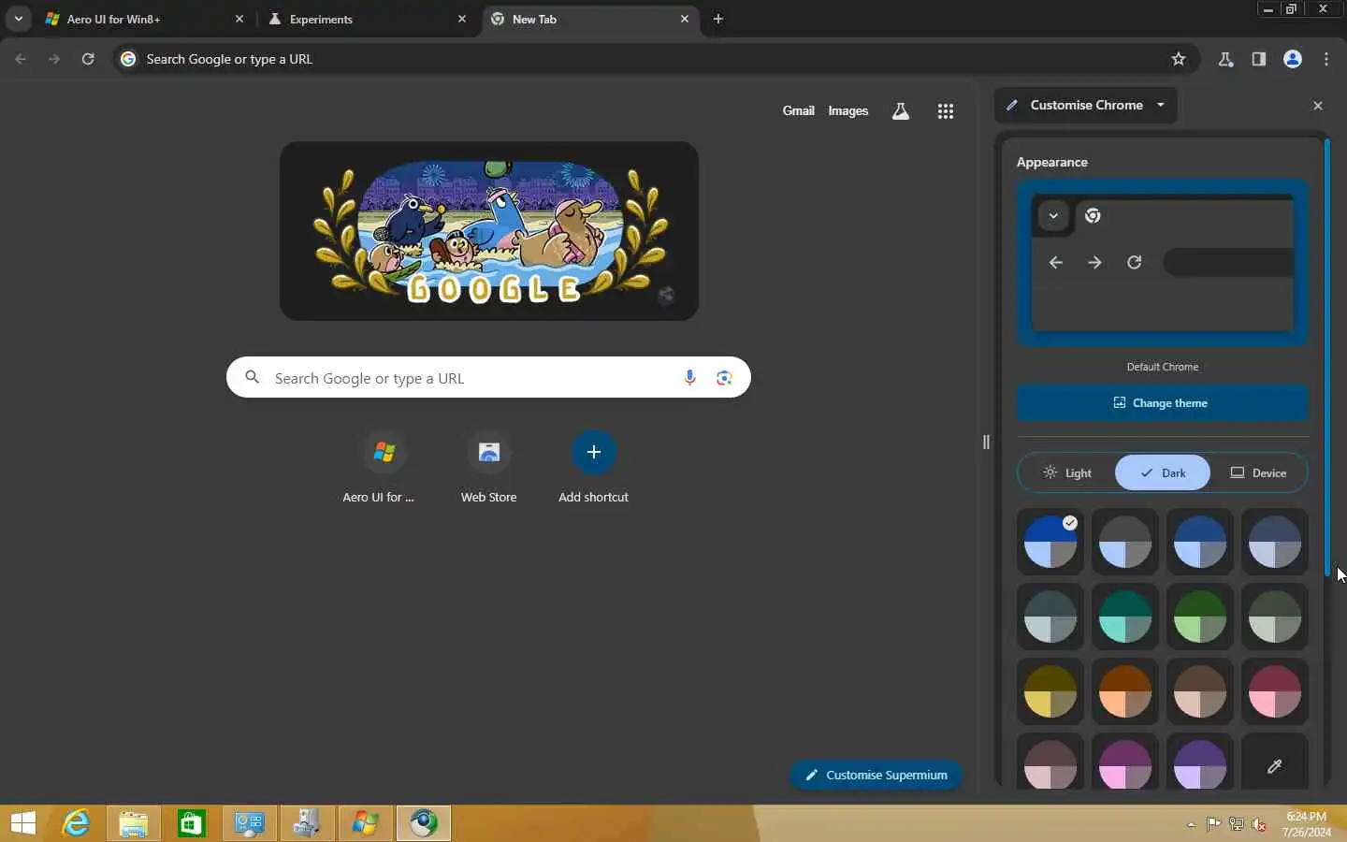Image resolution: width=1347 pixels, height=842 pixels.
Task: Click the browser forward arrow
Action: (x=54, y=59)
